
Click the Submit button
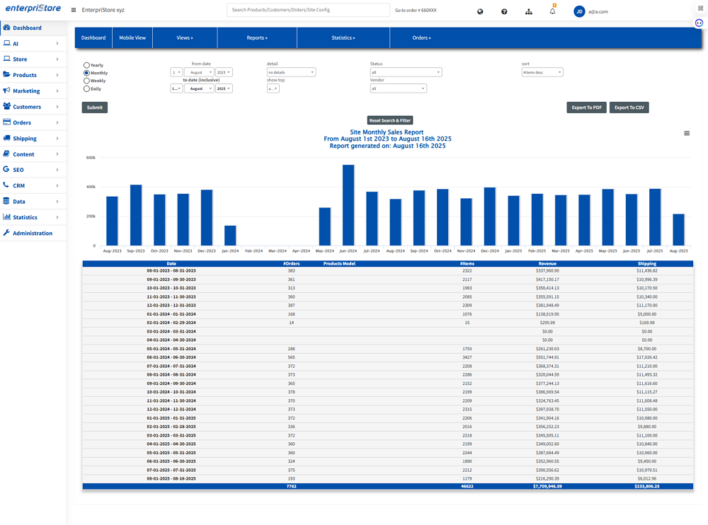pos(94,108)
